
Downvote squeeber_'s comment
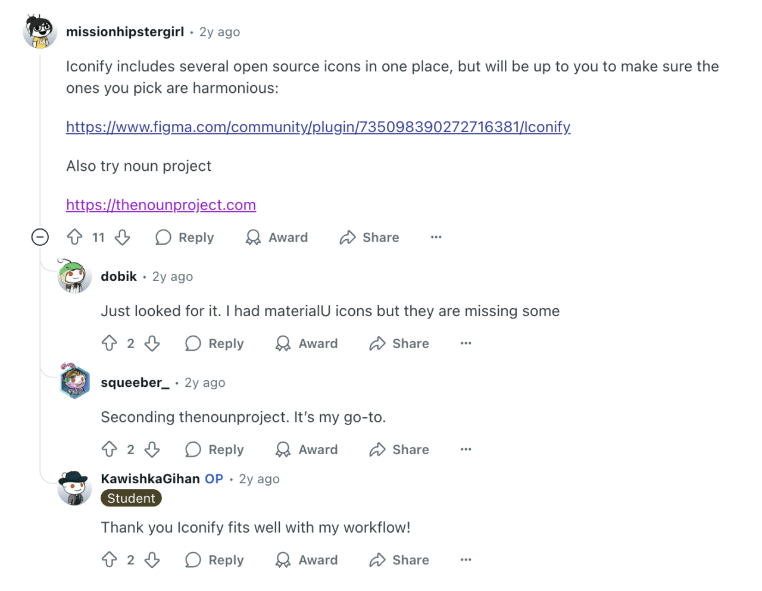[152, 449]
